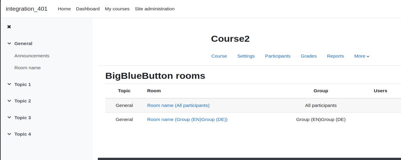Collapse the General section chevron
This screenshot has width=401, height=160.
click(9, 44)
